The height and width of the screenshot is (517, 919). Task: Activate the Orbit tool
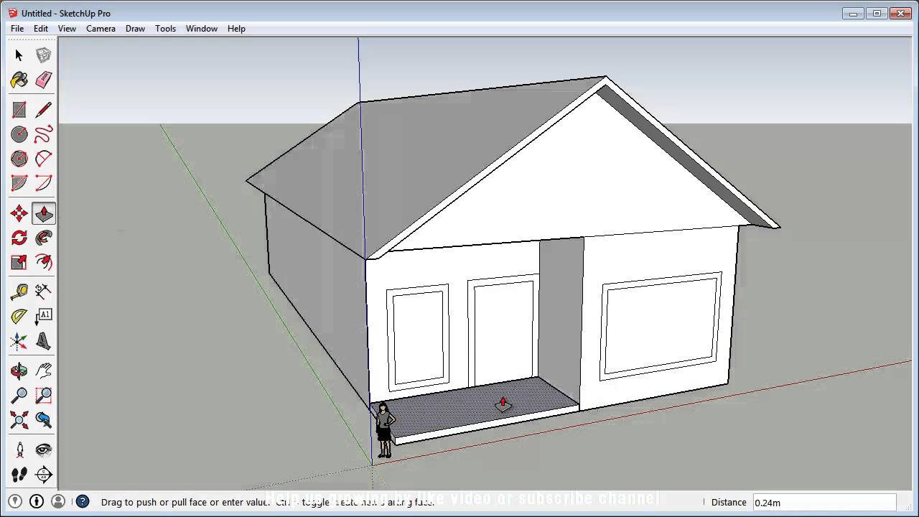[x=19, y=371]
